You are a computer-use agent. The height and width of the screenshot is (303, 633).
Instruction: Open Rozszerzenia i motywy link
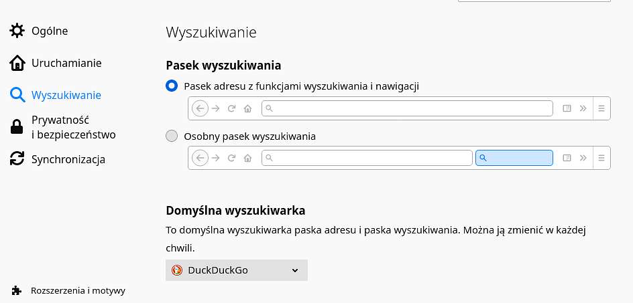pyautogui.click(x=78, y=290)
